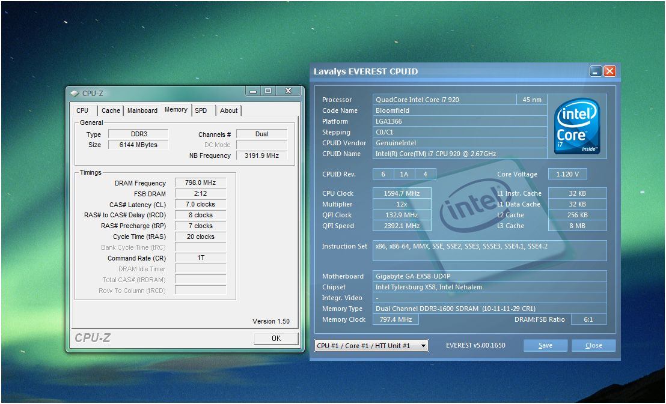Close EVEREST CPUID with the red X
The height and width of the screenshot is (404, 666).
[609, 71]
